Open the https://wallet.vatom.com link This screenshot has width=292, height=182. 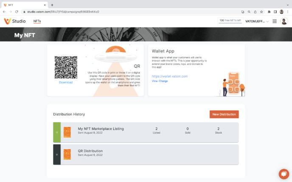tap(170, 76)
